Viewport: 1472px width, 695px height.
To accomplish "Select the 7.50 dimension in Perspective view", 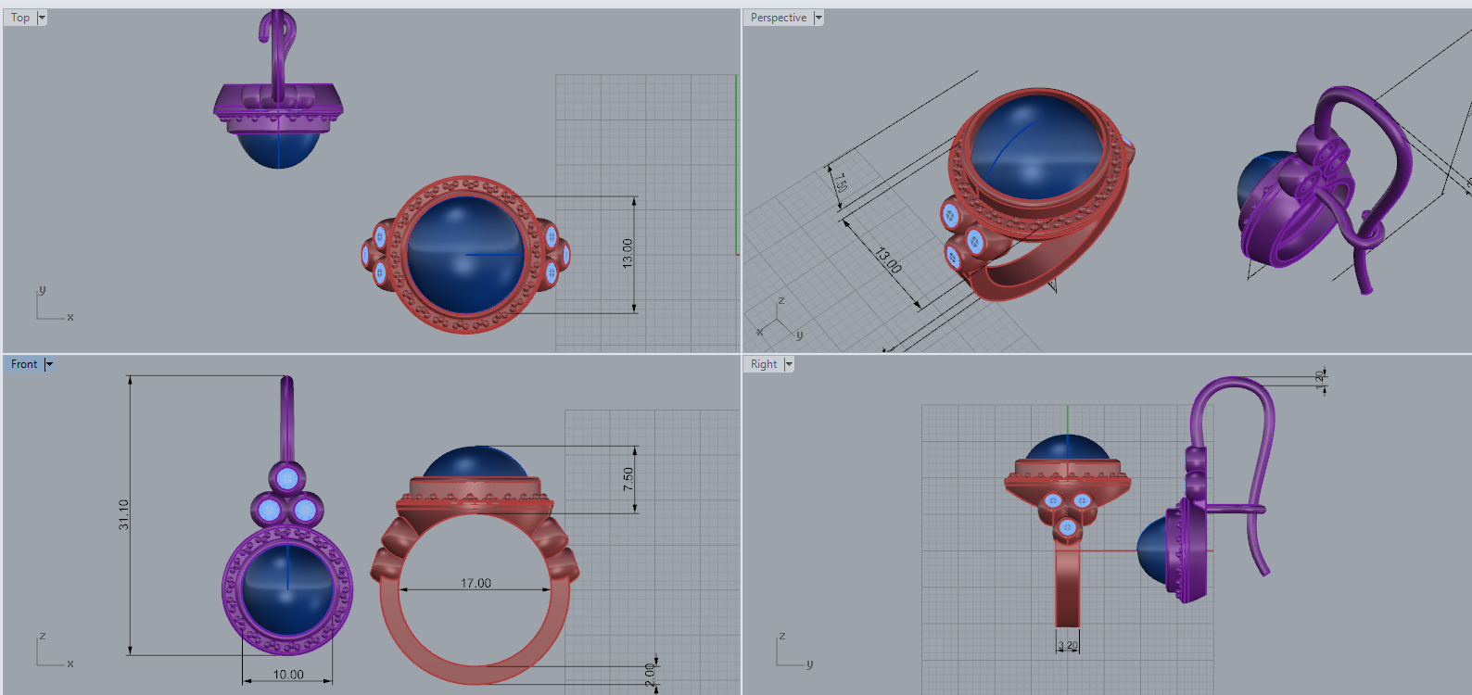I will (840, 182).
